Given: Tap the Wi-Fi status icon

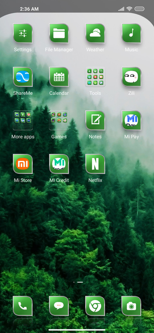Looking at the screenshot, I should [129, 9].
